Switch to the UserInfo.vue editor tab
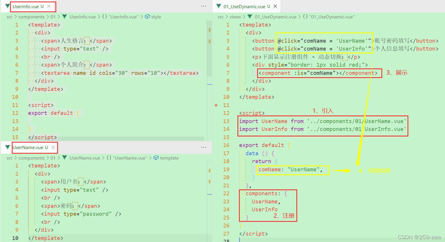Screen dimensions: 445x242 point(28,6)
